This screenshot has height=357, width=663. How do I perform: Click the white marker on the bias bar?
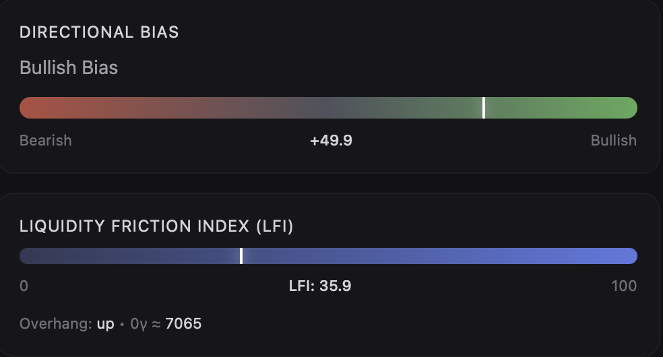(484, 108)
